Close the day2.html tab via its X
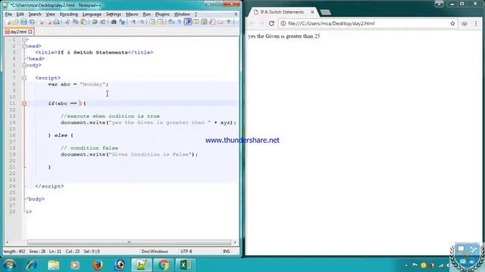Viewport: 485px width, 272px height. tap(30, 32)
